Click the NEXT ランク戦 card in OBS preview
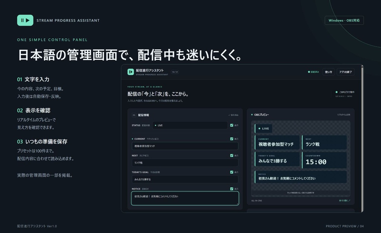 (x=324, y=142)
